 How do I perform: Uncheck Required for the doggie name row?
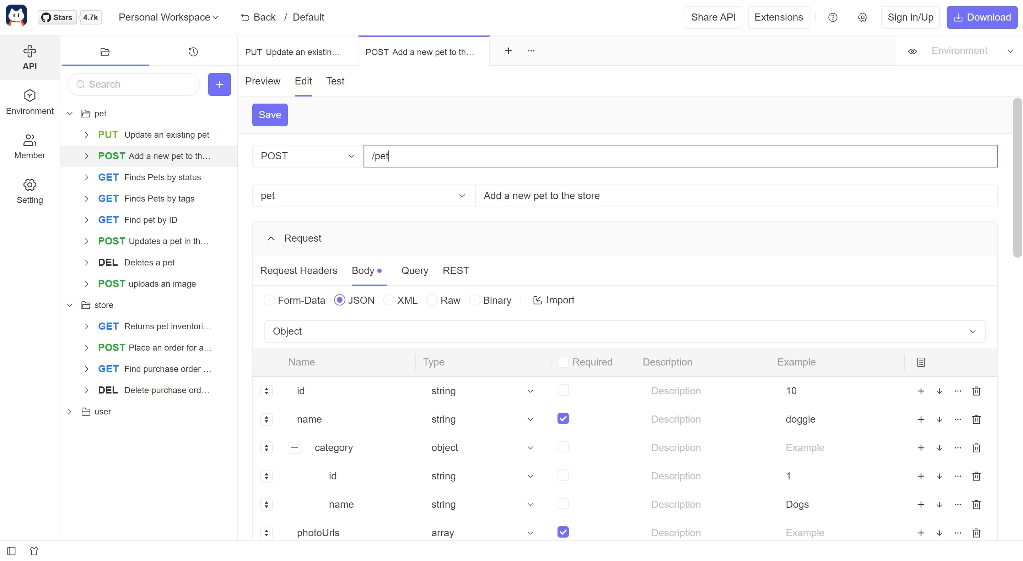point(563,419)
